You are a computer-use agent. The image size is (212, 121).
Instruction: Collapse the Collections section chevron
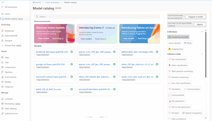pos(202,32)
